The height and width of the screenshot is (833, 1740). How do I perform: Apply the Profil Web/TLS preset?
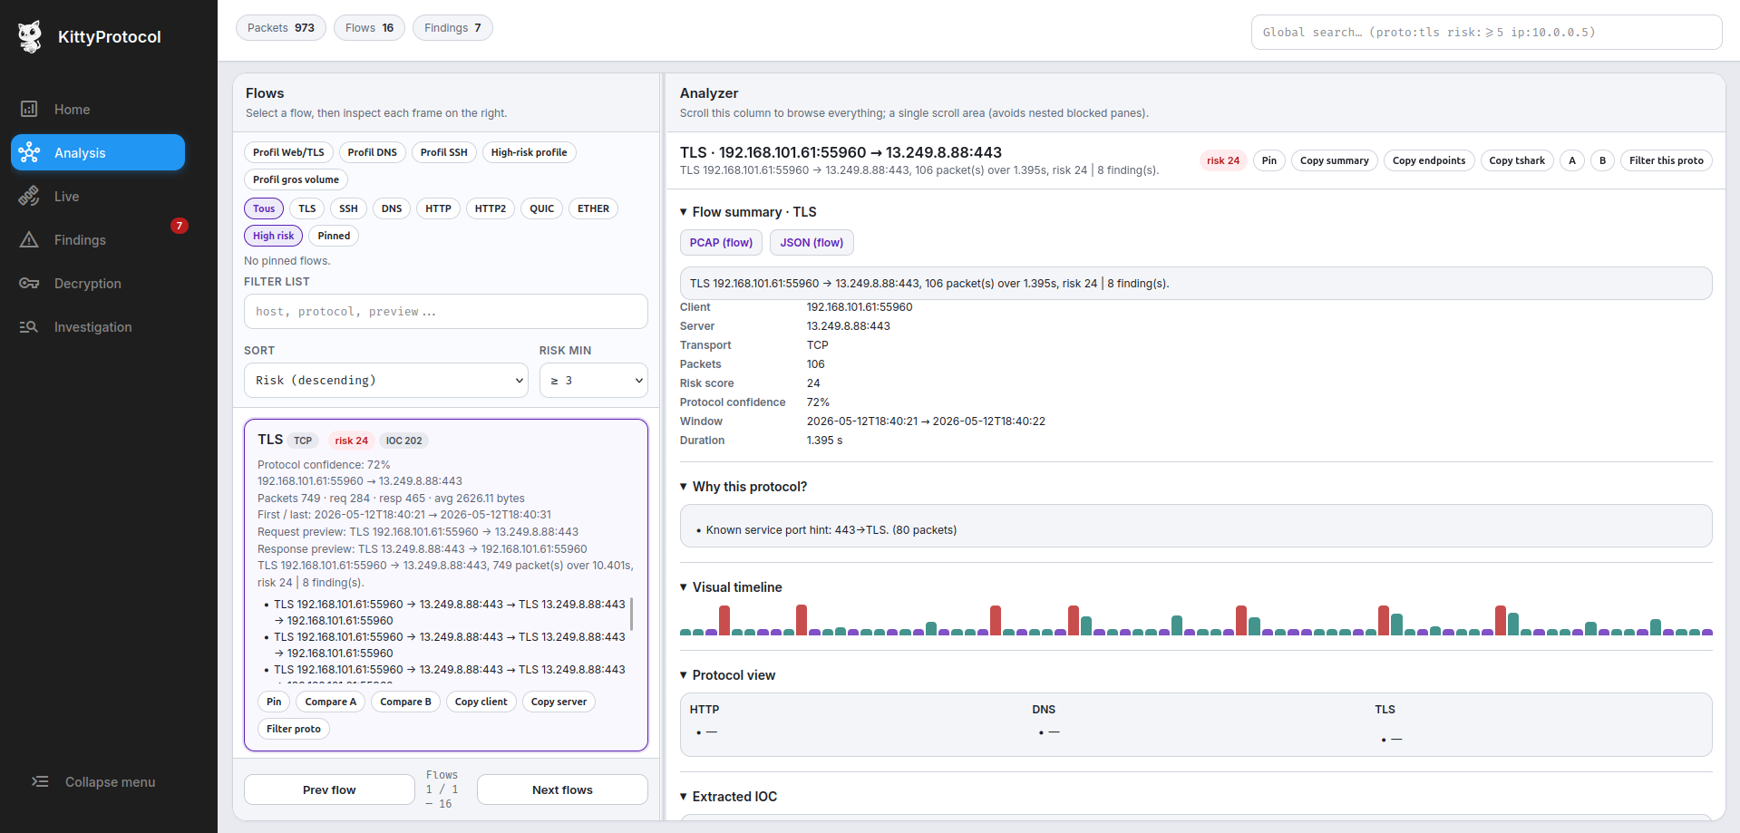coord(288,152)
